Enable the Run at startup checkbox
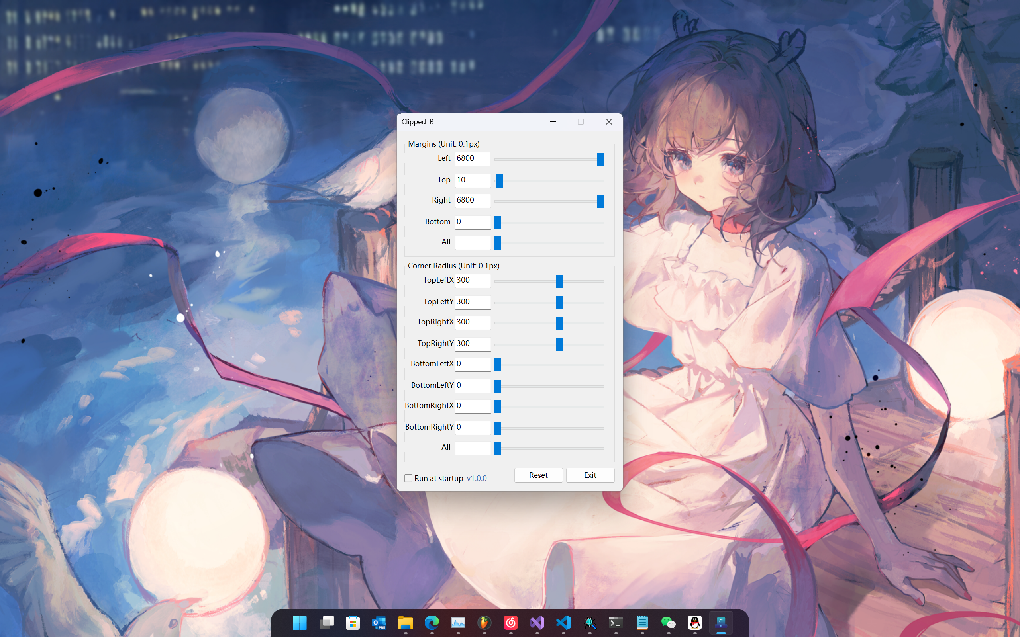This screenshot has width=1020, height=637. pyautogui.click(x=408, y=478)
